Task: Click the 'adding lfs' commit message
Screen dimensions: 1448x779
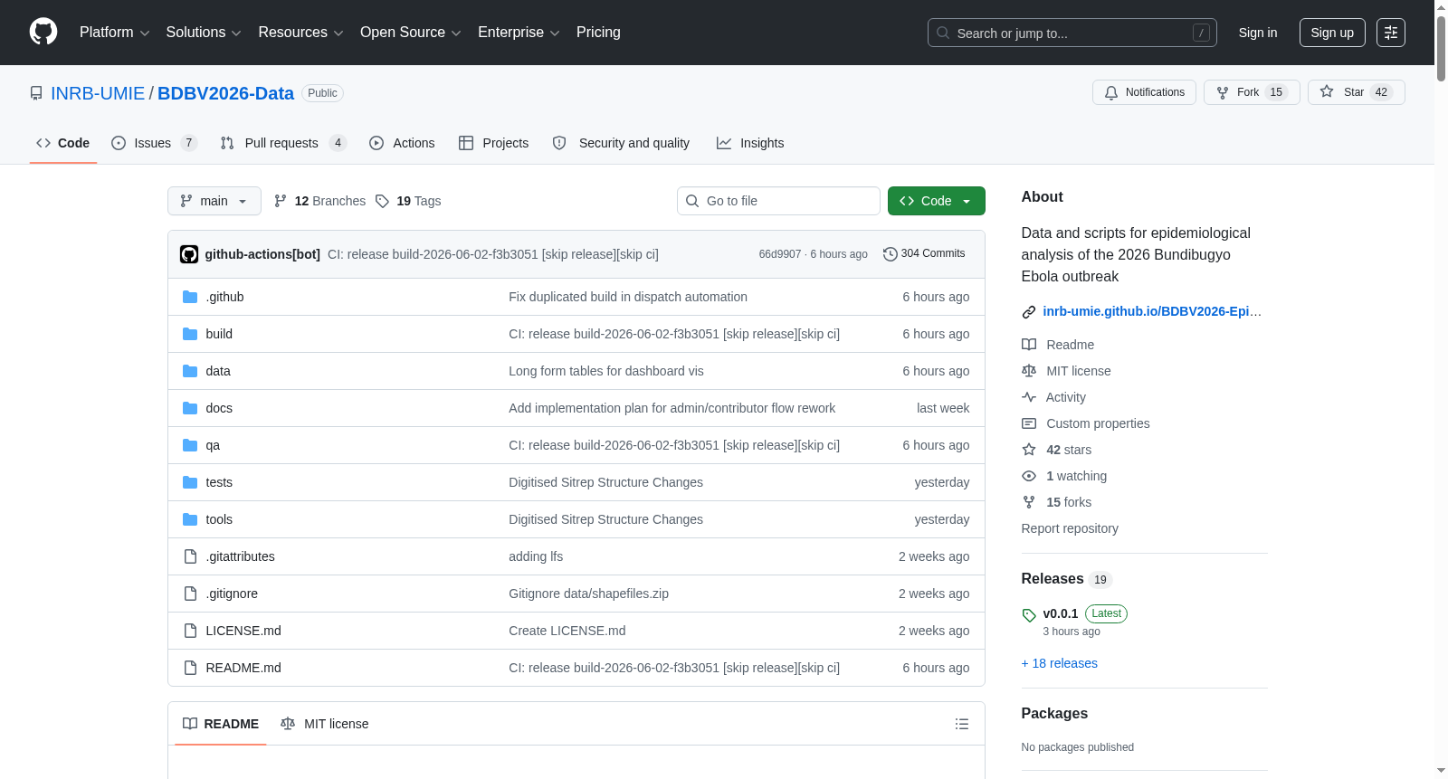Action: (536, 556)
